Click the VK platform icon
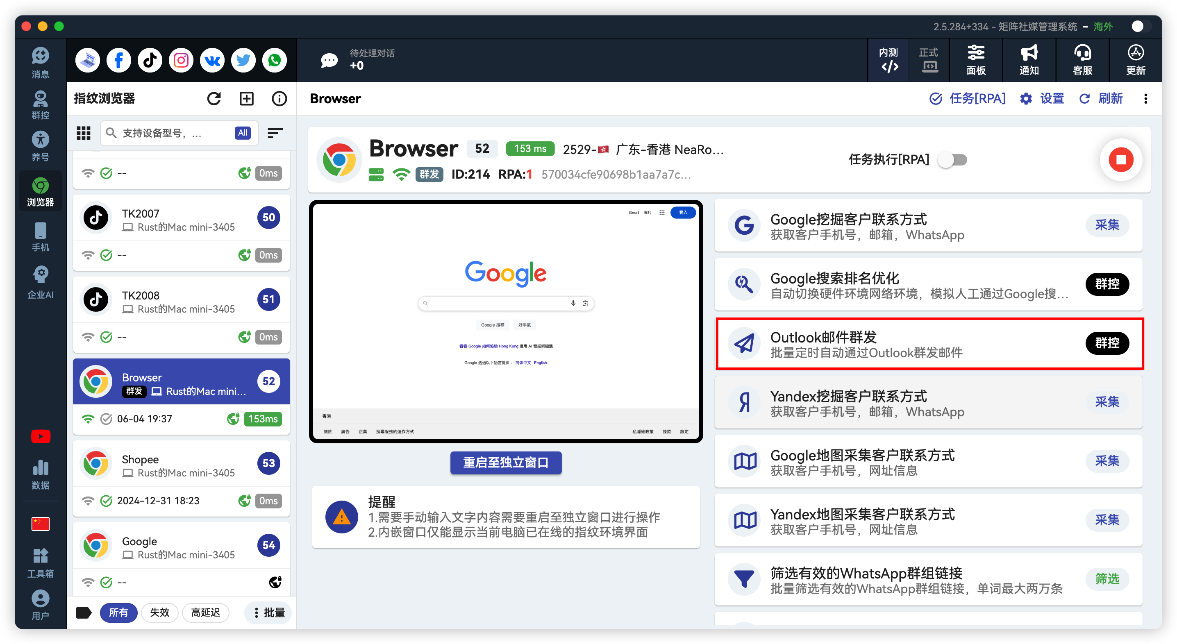Viewport: 1177px width, 644px height. [212, 60]
